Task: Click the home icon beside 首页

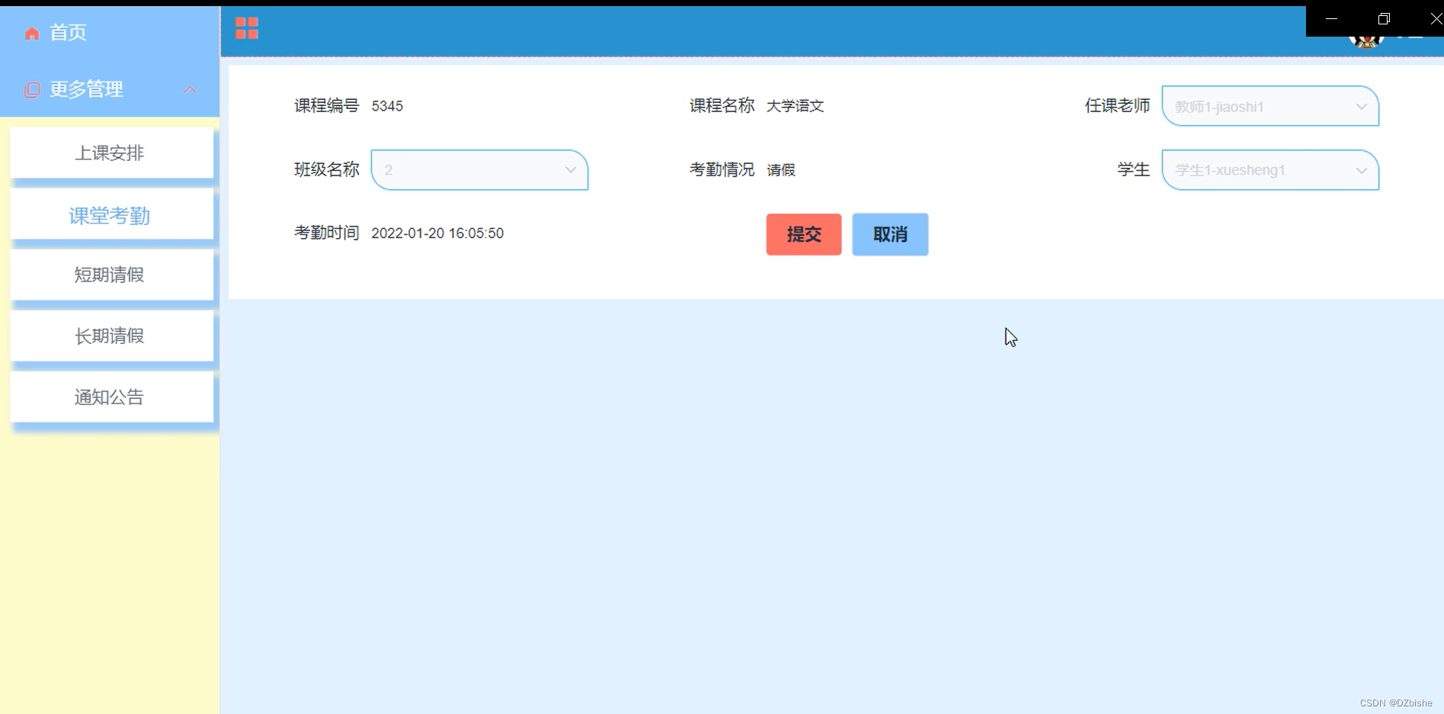Action: (x=32, y=33)
